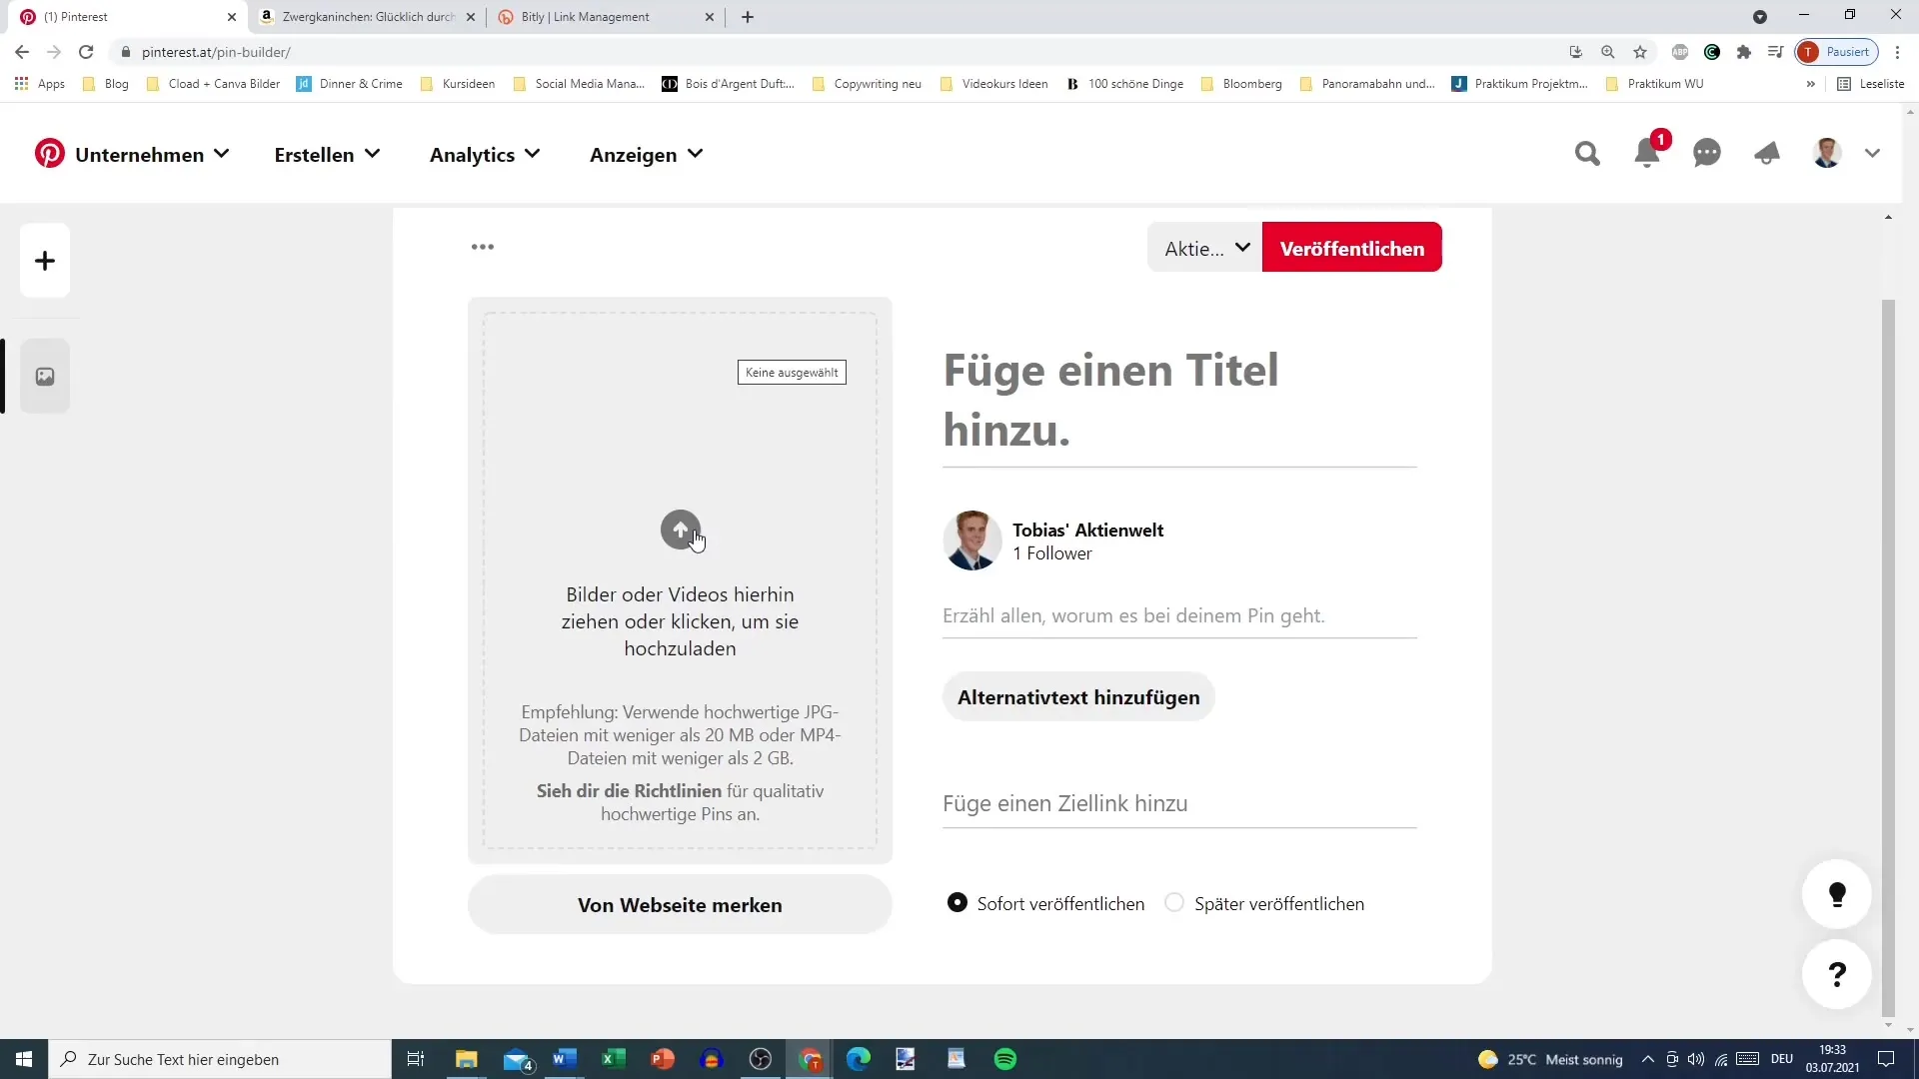Open profile avatar in header
This screenshot has height=1079, width=1919.
click(x=1827, y=154)
